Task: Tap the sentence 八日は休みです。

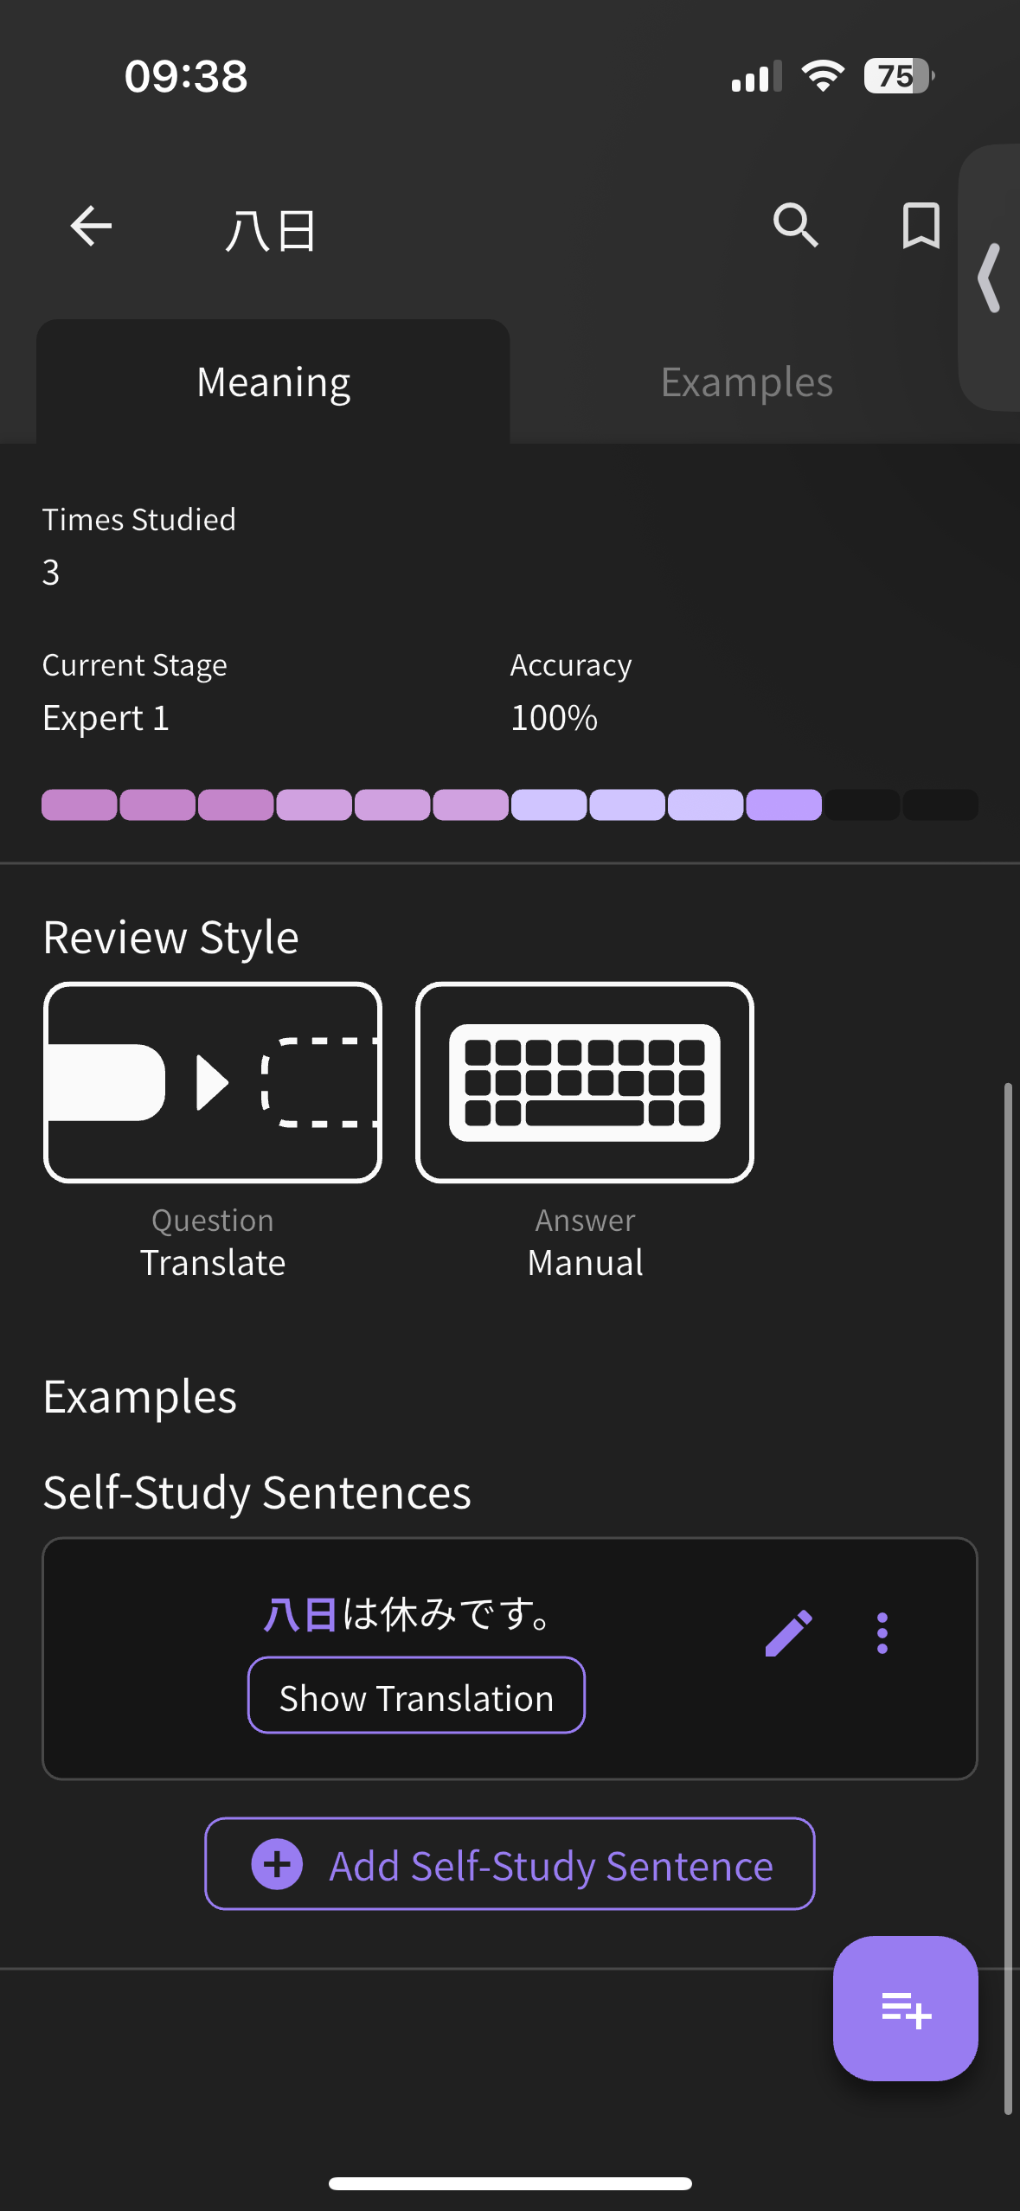Action: (x=407, y=1614)
